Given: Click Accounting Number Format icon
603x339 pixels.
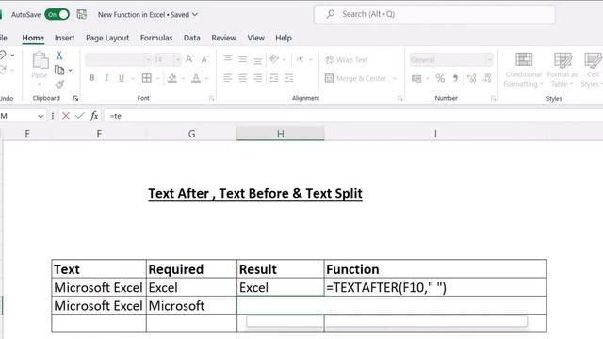Looking at the screenshot, I should coord(416,78).
